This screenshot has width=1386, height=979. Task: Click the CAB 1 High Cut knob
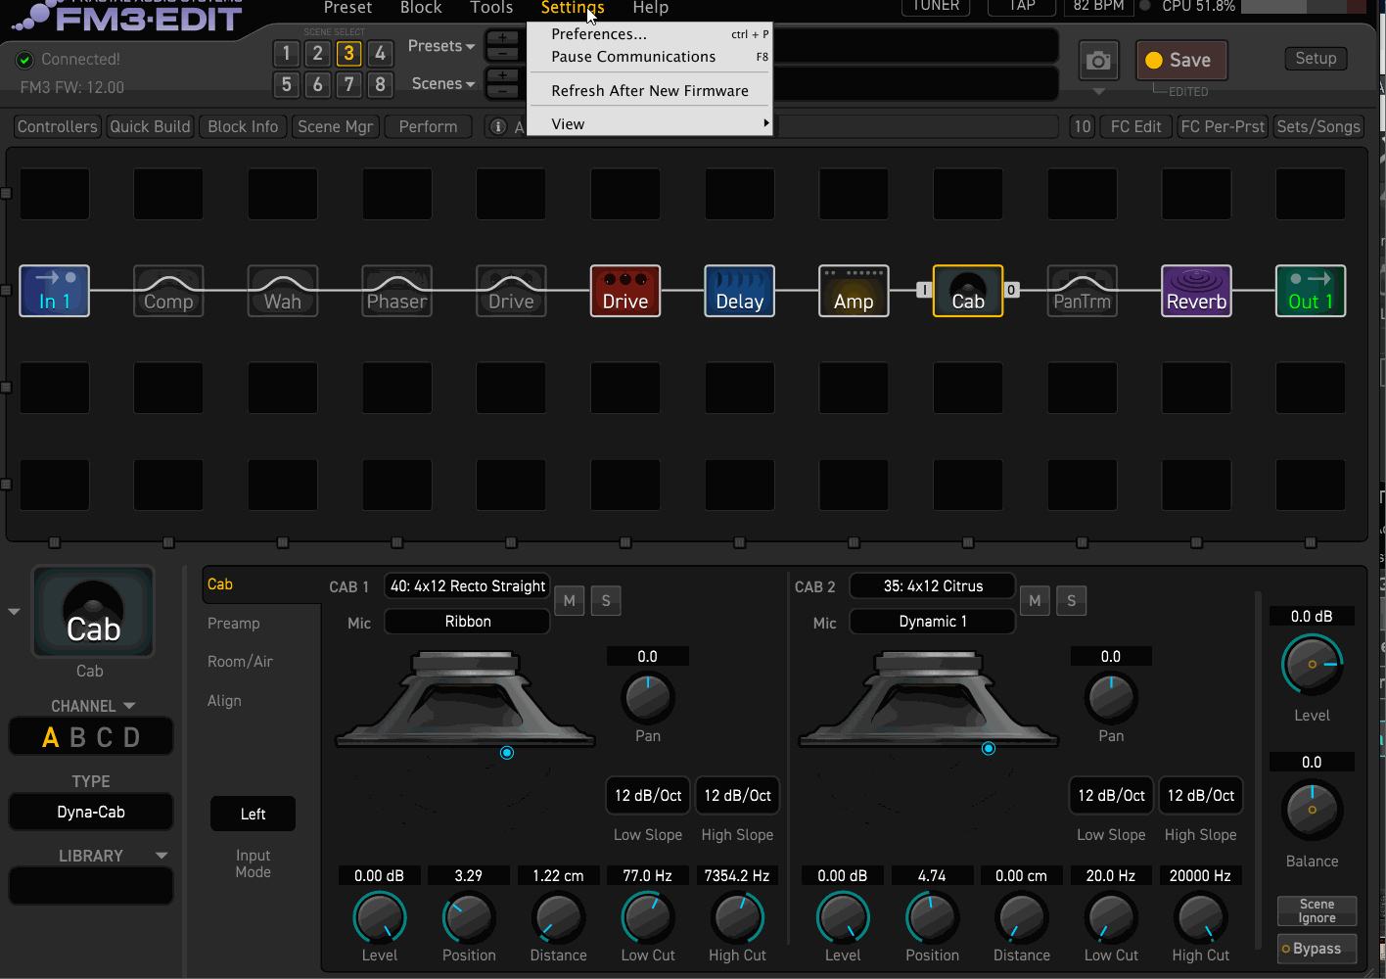tap(737, 918)
